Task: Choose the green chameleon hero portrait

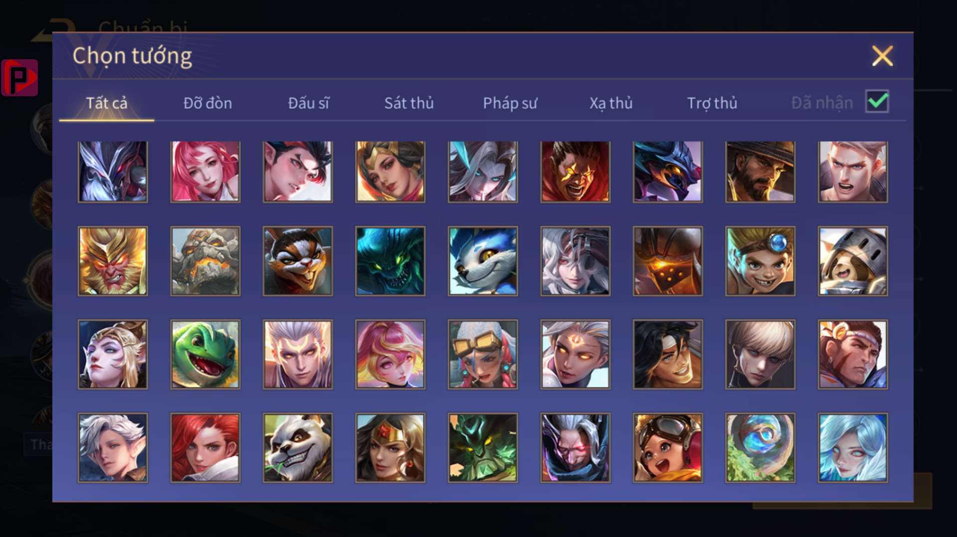Action: [x=205, y=354]
